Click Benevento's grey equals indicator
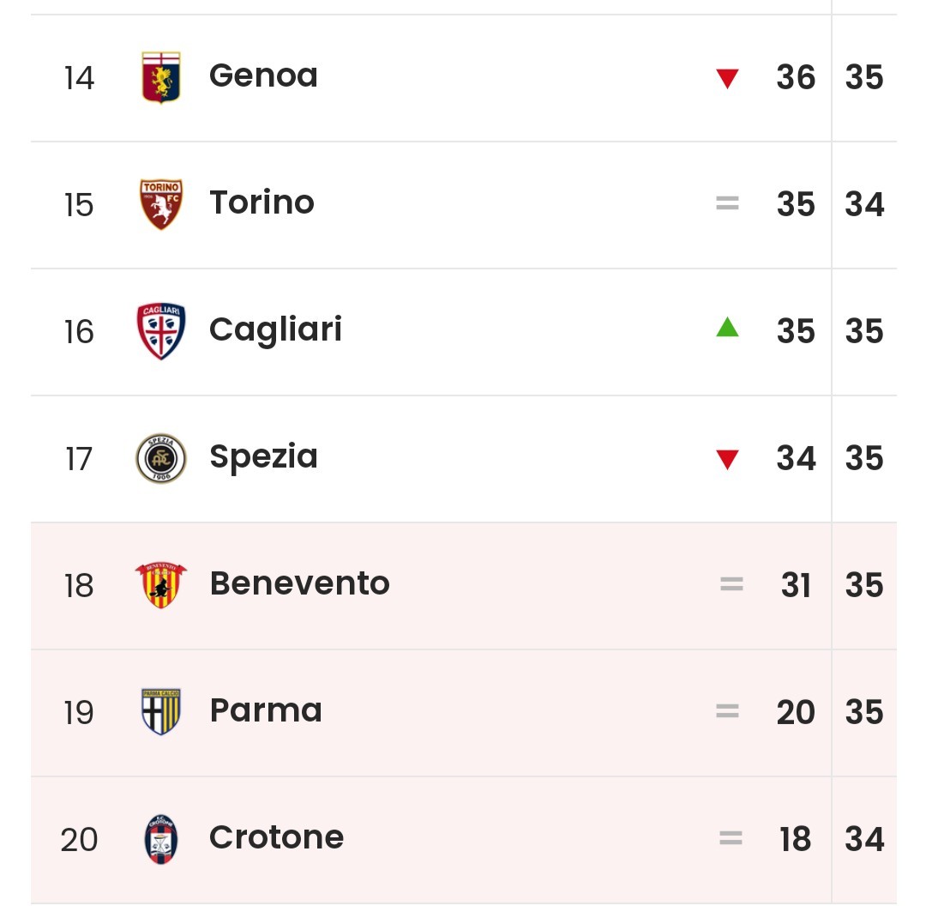 tap(731, 584)
